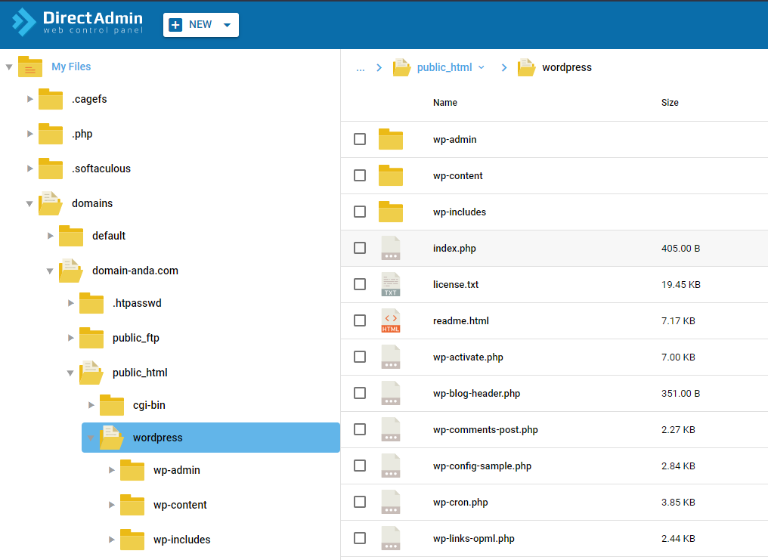Image resolution: width=768 pixels, height=560 pixels.
Task: Tick the license.txt row checkbox
Action: 360,284
